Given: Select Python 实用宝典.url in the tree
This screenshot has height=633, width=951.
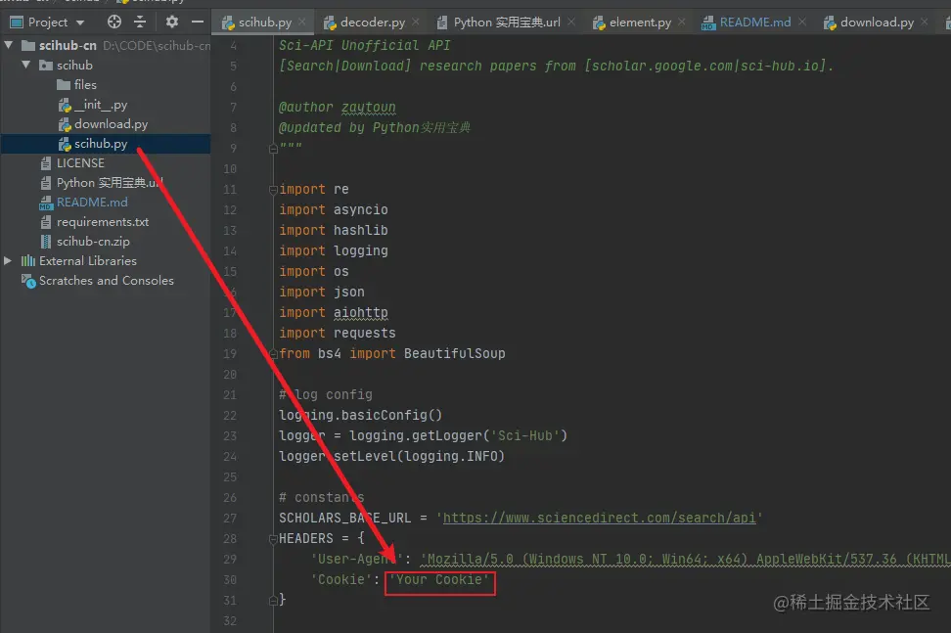Looking at the screenshot, I should click(x=110, y=183).
